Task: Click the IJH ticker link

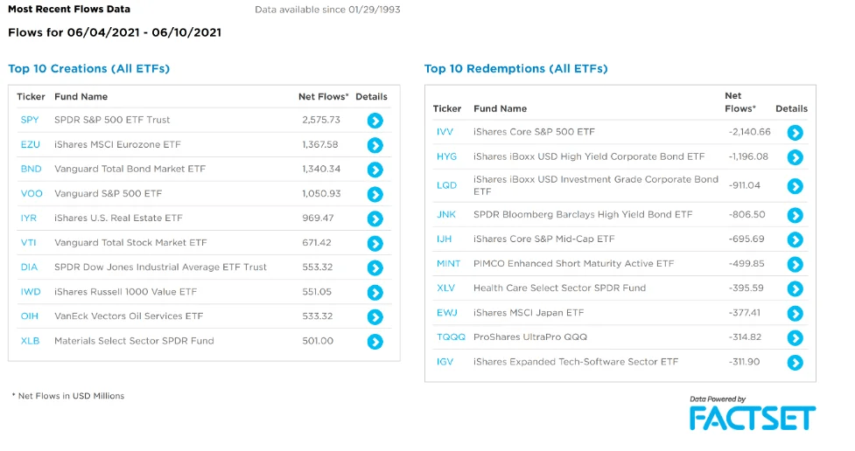Action: pyautogui.click(x=444, y=239)
